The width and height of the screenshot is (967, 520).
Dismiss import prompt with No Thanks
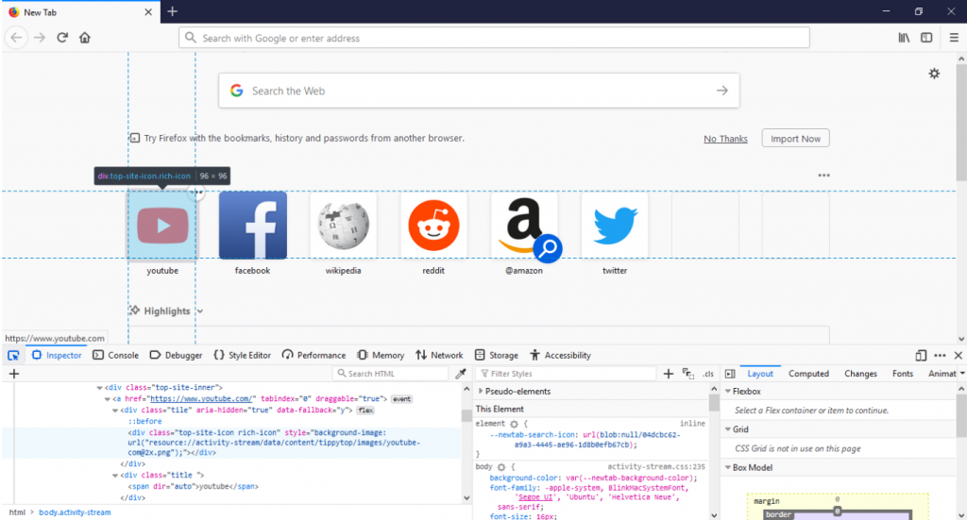tap(725, 139)
